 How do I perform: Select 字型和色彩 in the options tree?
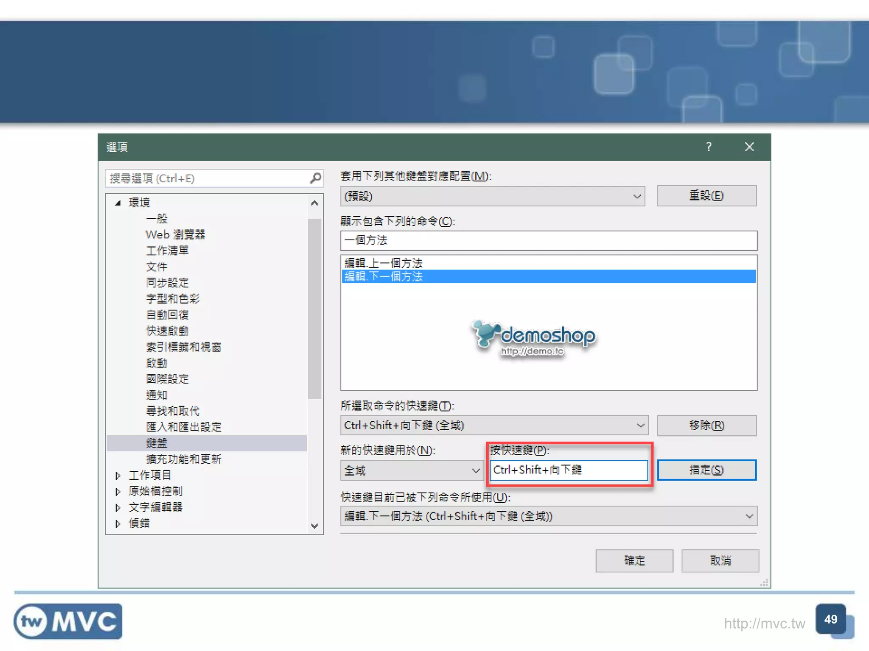point(172,299)
